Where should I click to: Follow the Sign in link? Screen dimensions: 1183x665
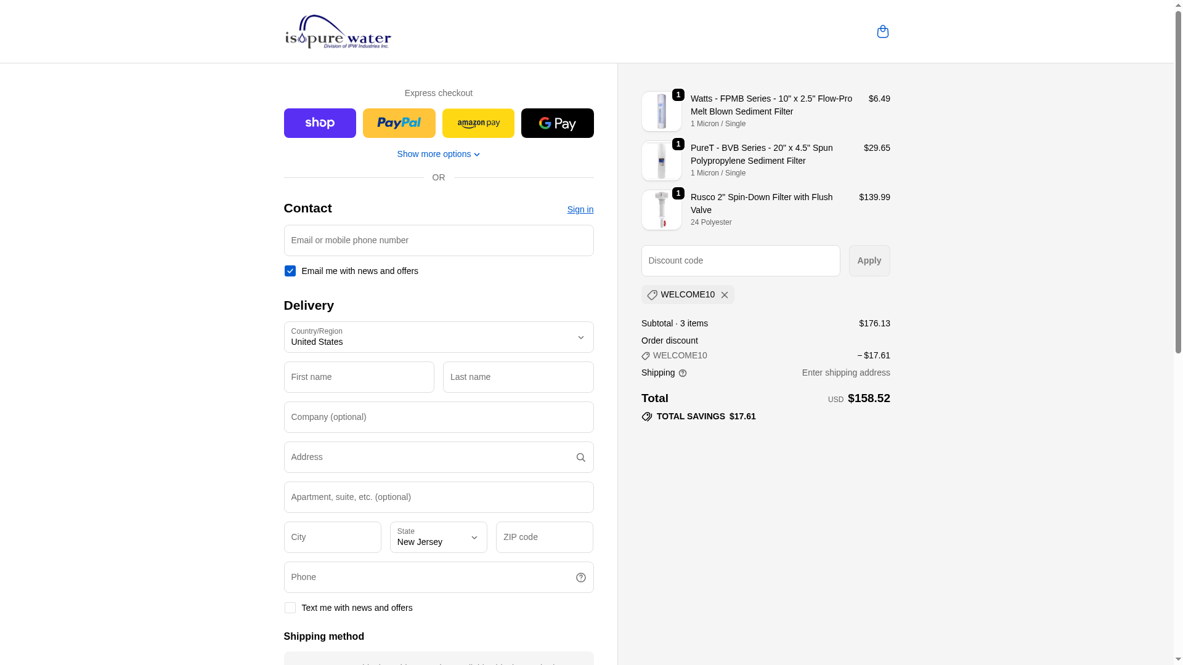pos(580,209)
